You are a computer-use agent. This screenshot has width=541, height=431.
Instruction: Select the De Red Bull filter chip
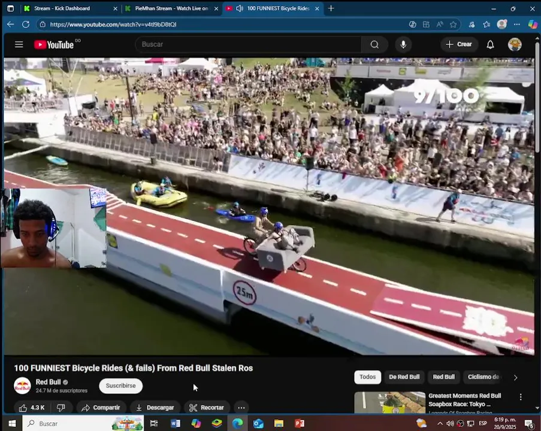click(x=404, y=377)
